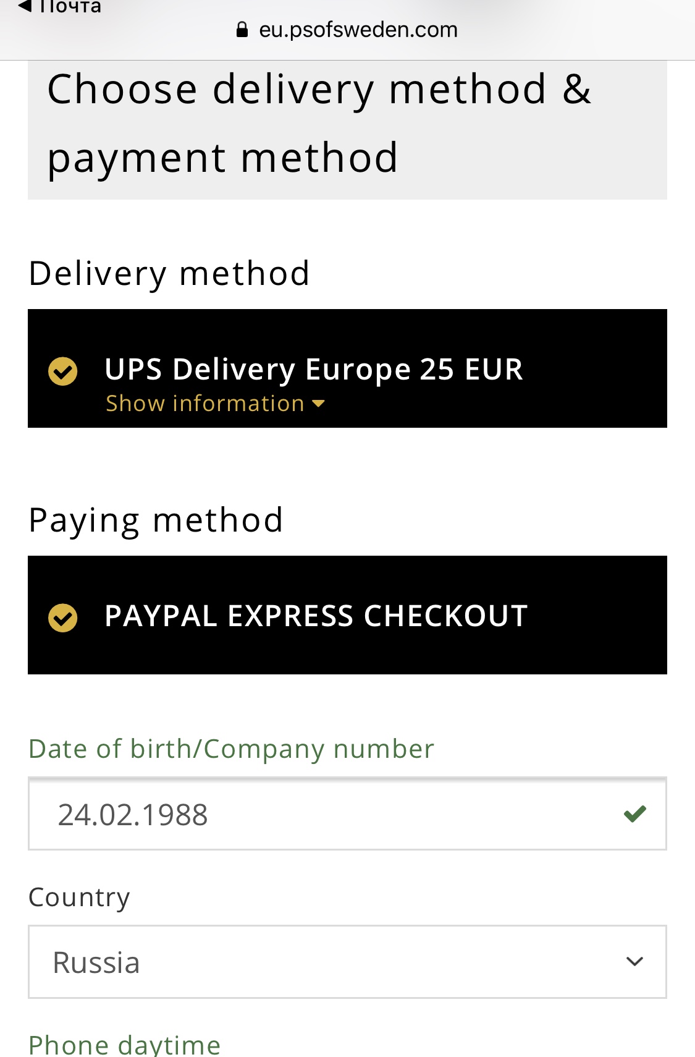Tap the lock icon in address bar
This screenshot has height=1057, width=695.
(242, 30)
